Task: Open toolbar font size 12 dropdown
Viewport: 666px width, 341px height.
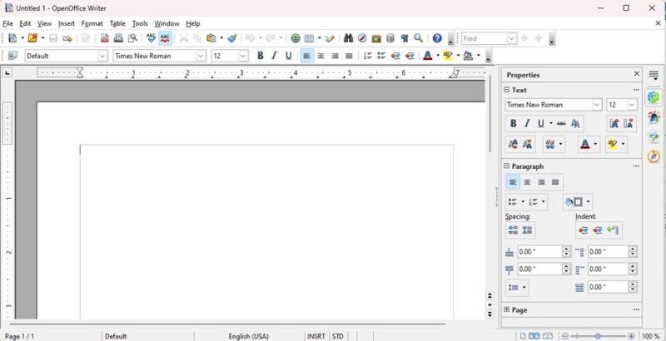Action: (243, 56)
